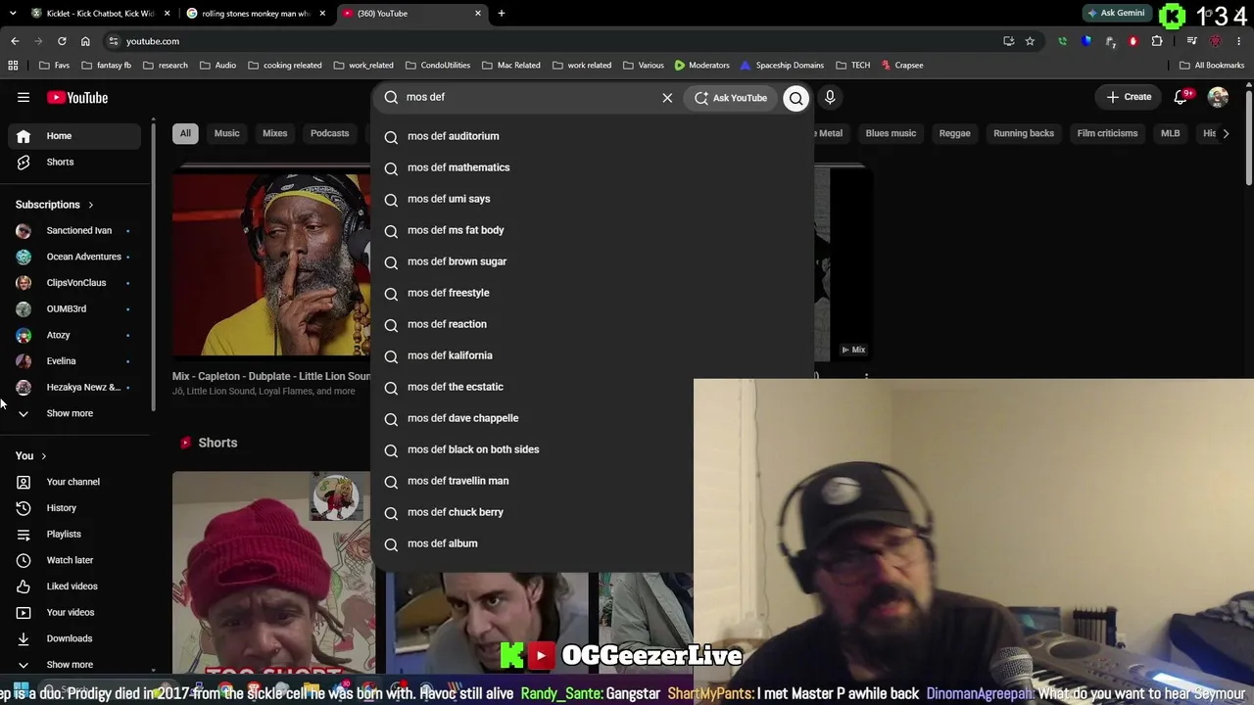
Task: Open the Atozy subscription
Action: pos(76,335)
